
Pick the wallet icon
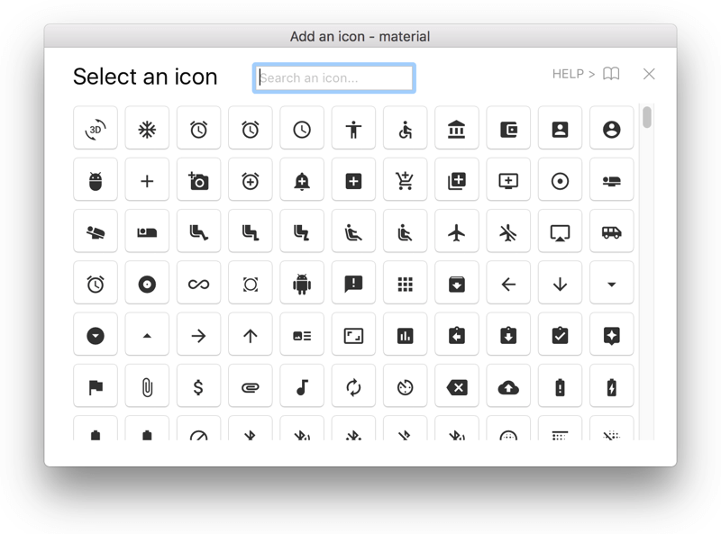[x=508, y=128]
